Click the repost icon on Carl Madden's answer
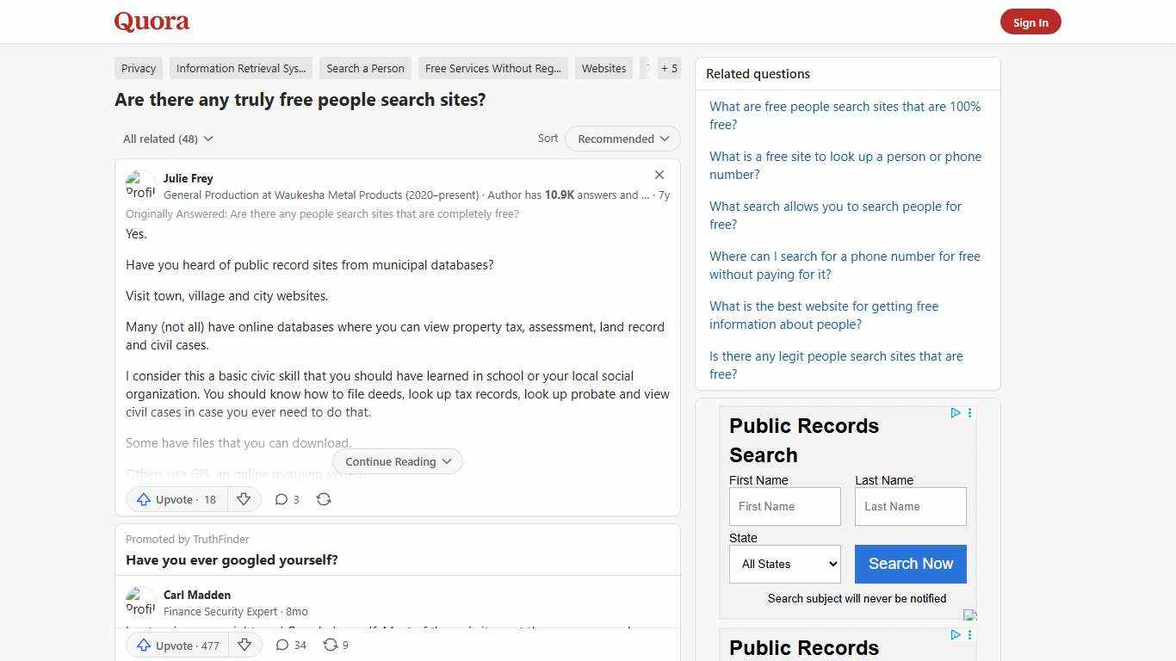 pyautogui.click(x=331, y=645)
